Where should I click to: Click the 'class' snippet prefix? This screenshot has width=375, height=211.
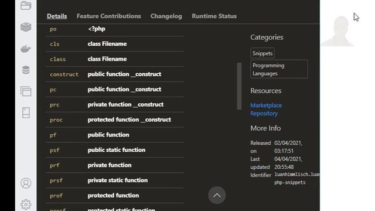coord(57,59)
